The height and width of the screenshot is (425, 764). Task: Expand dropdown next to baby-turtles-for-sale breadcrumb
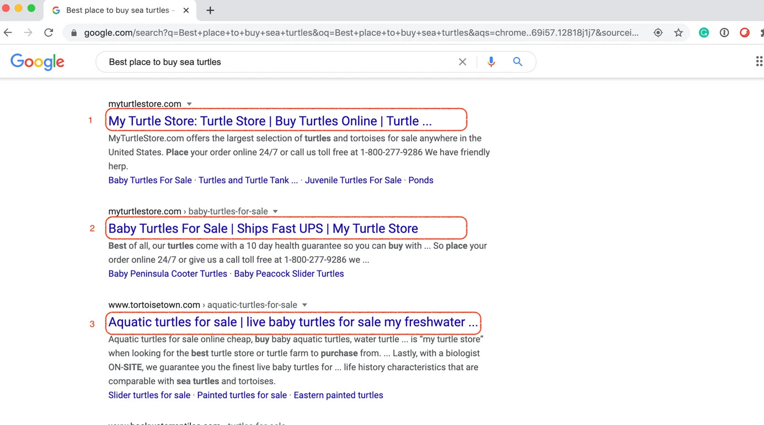pos(275,212)
